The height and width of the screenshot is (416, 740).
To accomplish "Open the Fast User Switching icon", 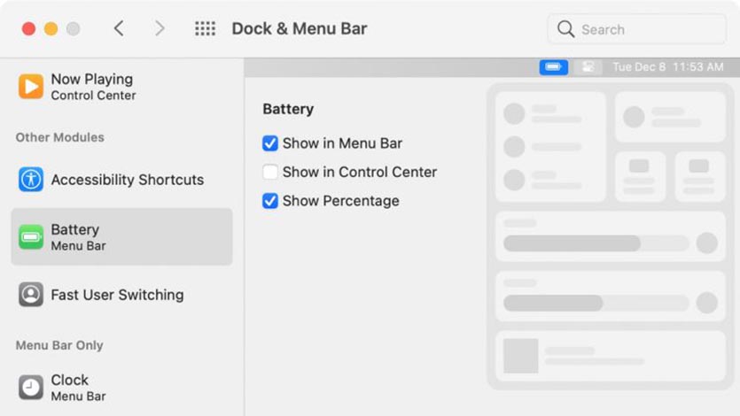I will 31,295.
